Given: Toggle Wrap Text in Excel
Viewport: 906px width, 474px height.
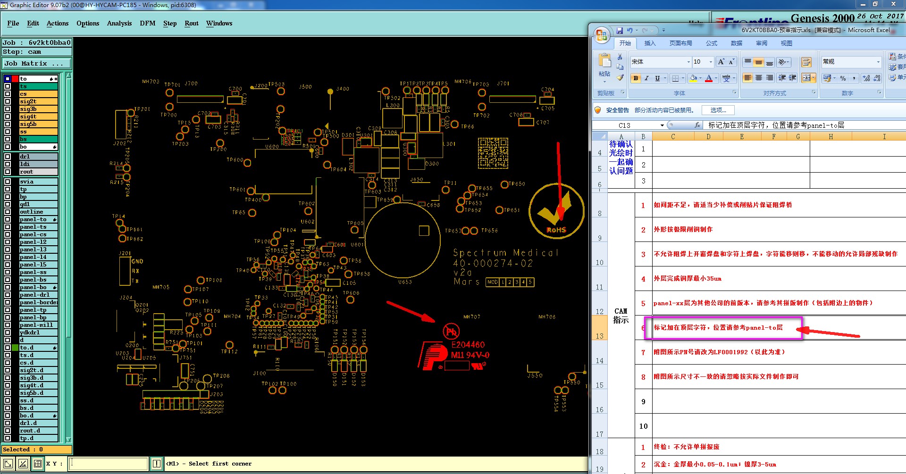Looking at the screenshot, I should [806, 62].
